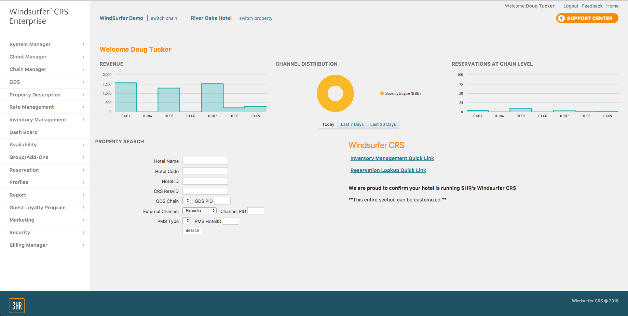Expand the Property Description arrow
The image size is (628, 316).
83,95
